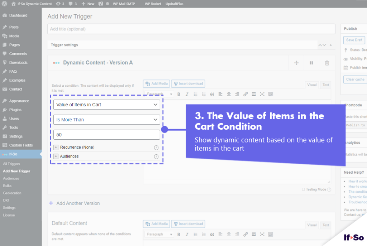Switch Default Content editor to Text tab
Viewport: 367px width, 246px height.
point(325,225)
